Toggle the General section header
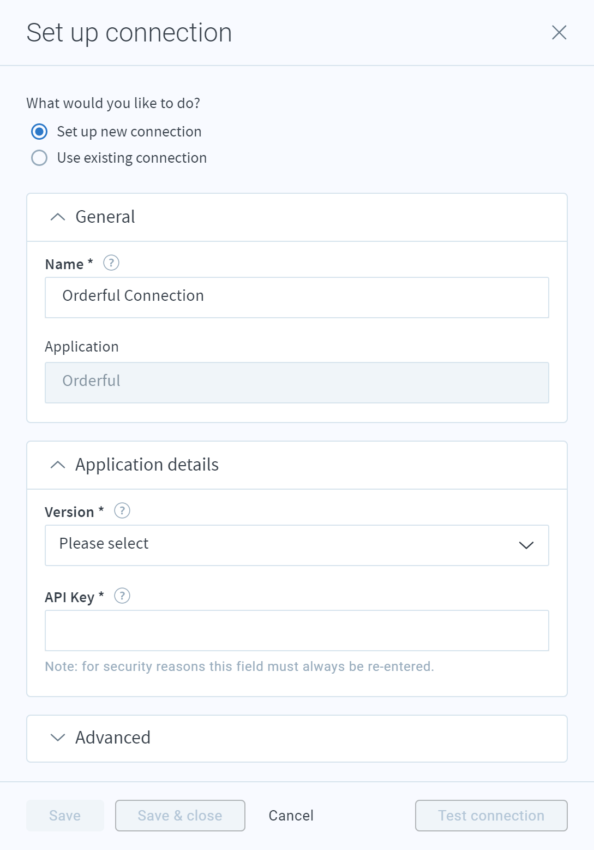This screenshot has height=850, width=594. (x=297, y=217)
